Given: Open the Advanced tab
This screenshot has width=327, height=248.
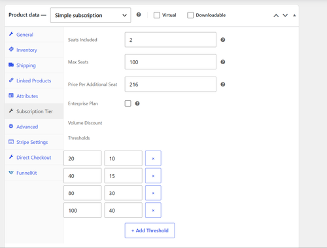Looking at the screenshot, I should click(34, 127).
